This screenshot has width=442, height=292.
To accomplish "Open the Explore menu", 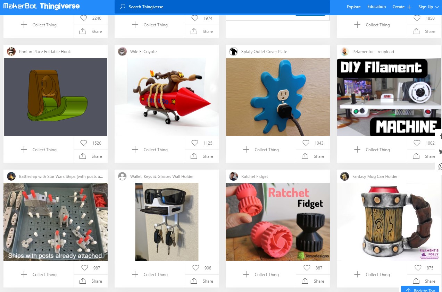I will [x=354, y=7].
